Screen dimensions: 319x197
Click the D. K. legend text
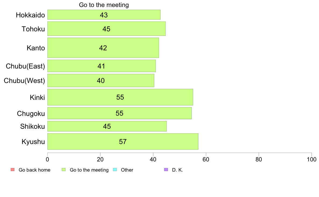tap(177, 170)
